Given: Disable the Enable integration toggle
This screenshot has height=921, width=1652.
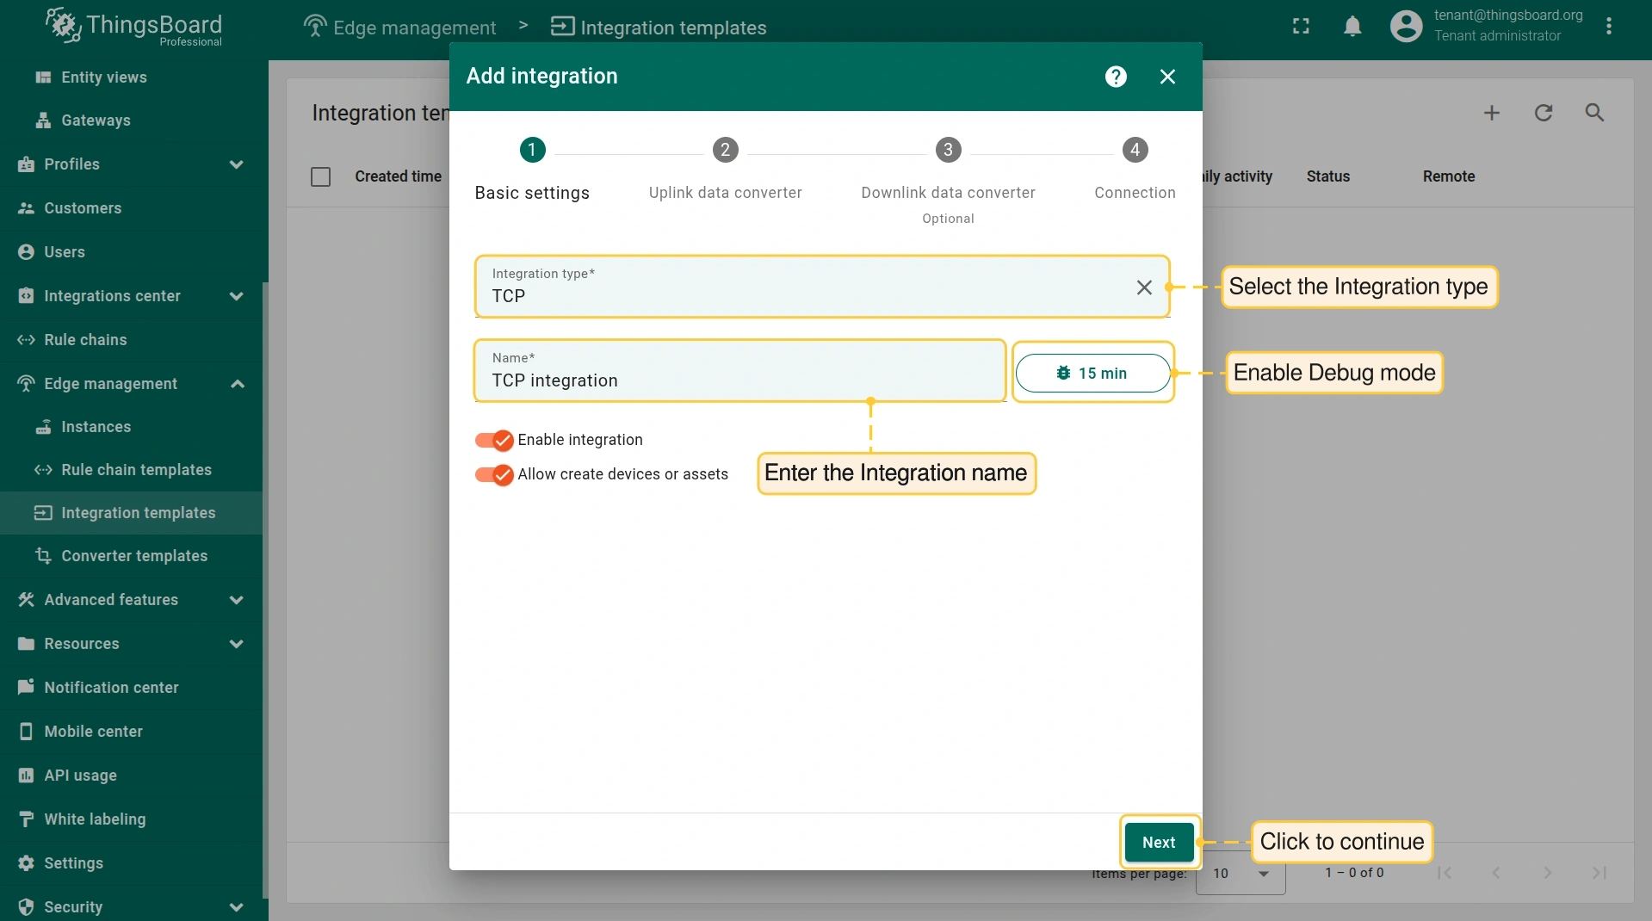Looking at the screenshot, I should [495, 441].
